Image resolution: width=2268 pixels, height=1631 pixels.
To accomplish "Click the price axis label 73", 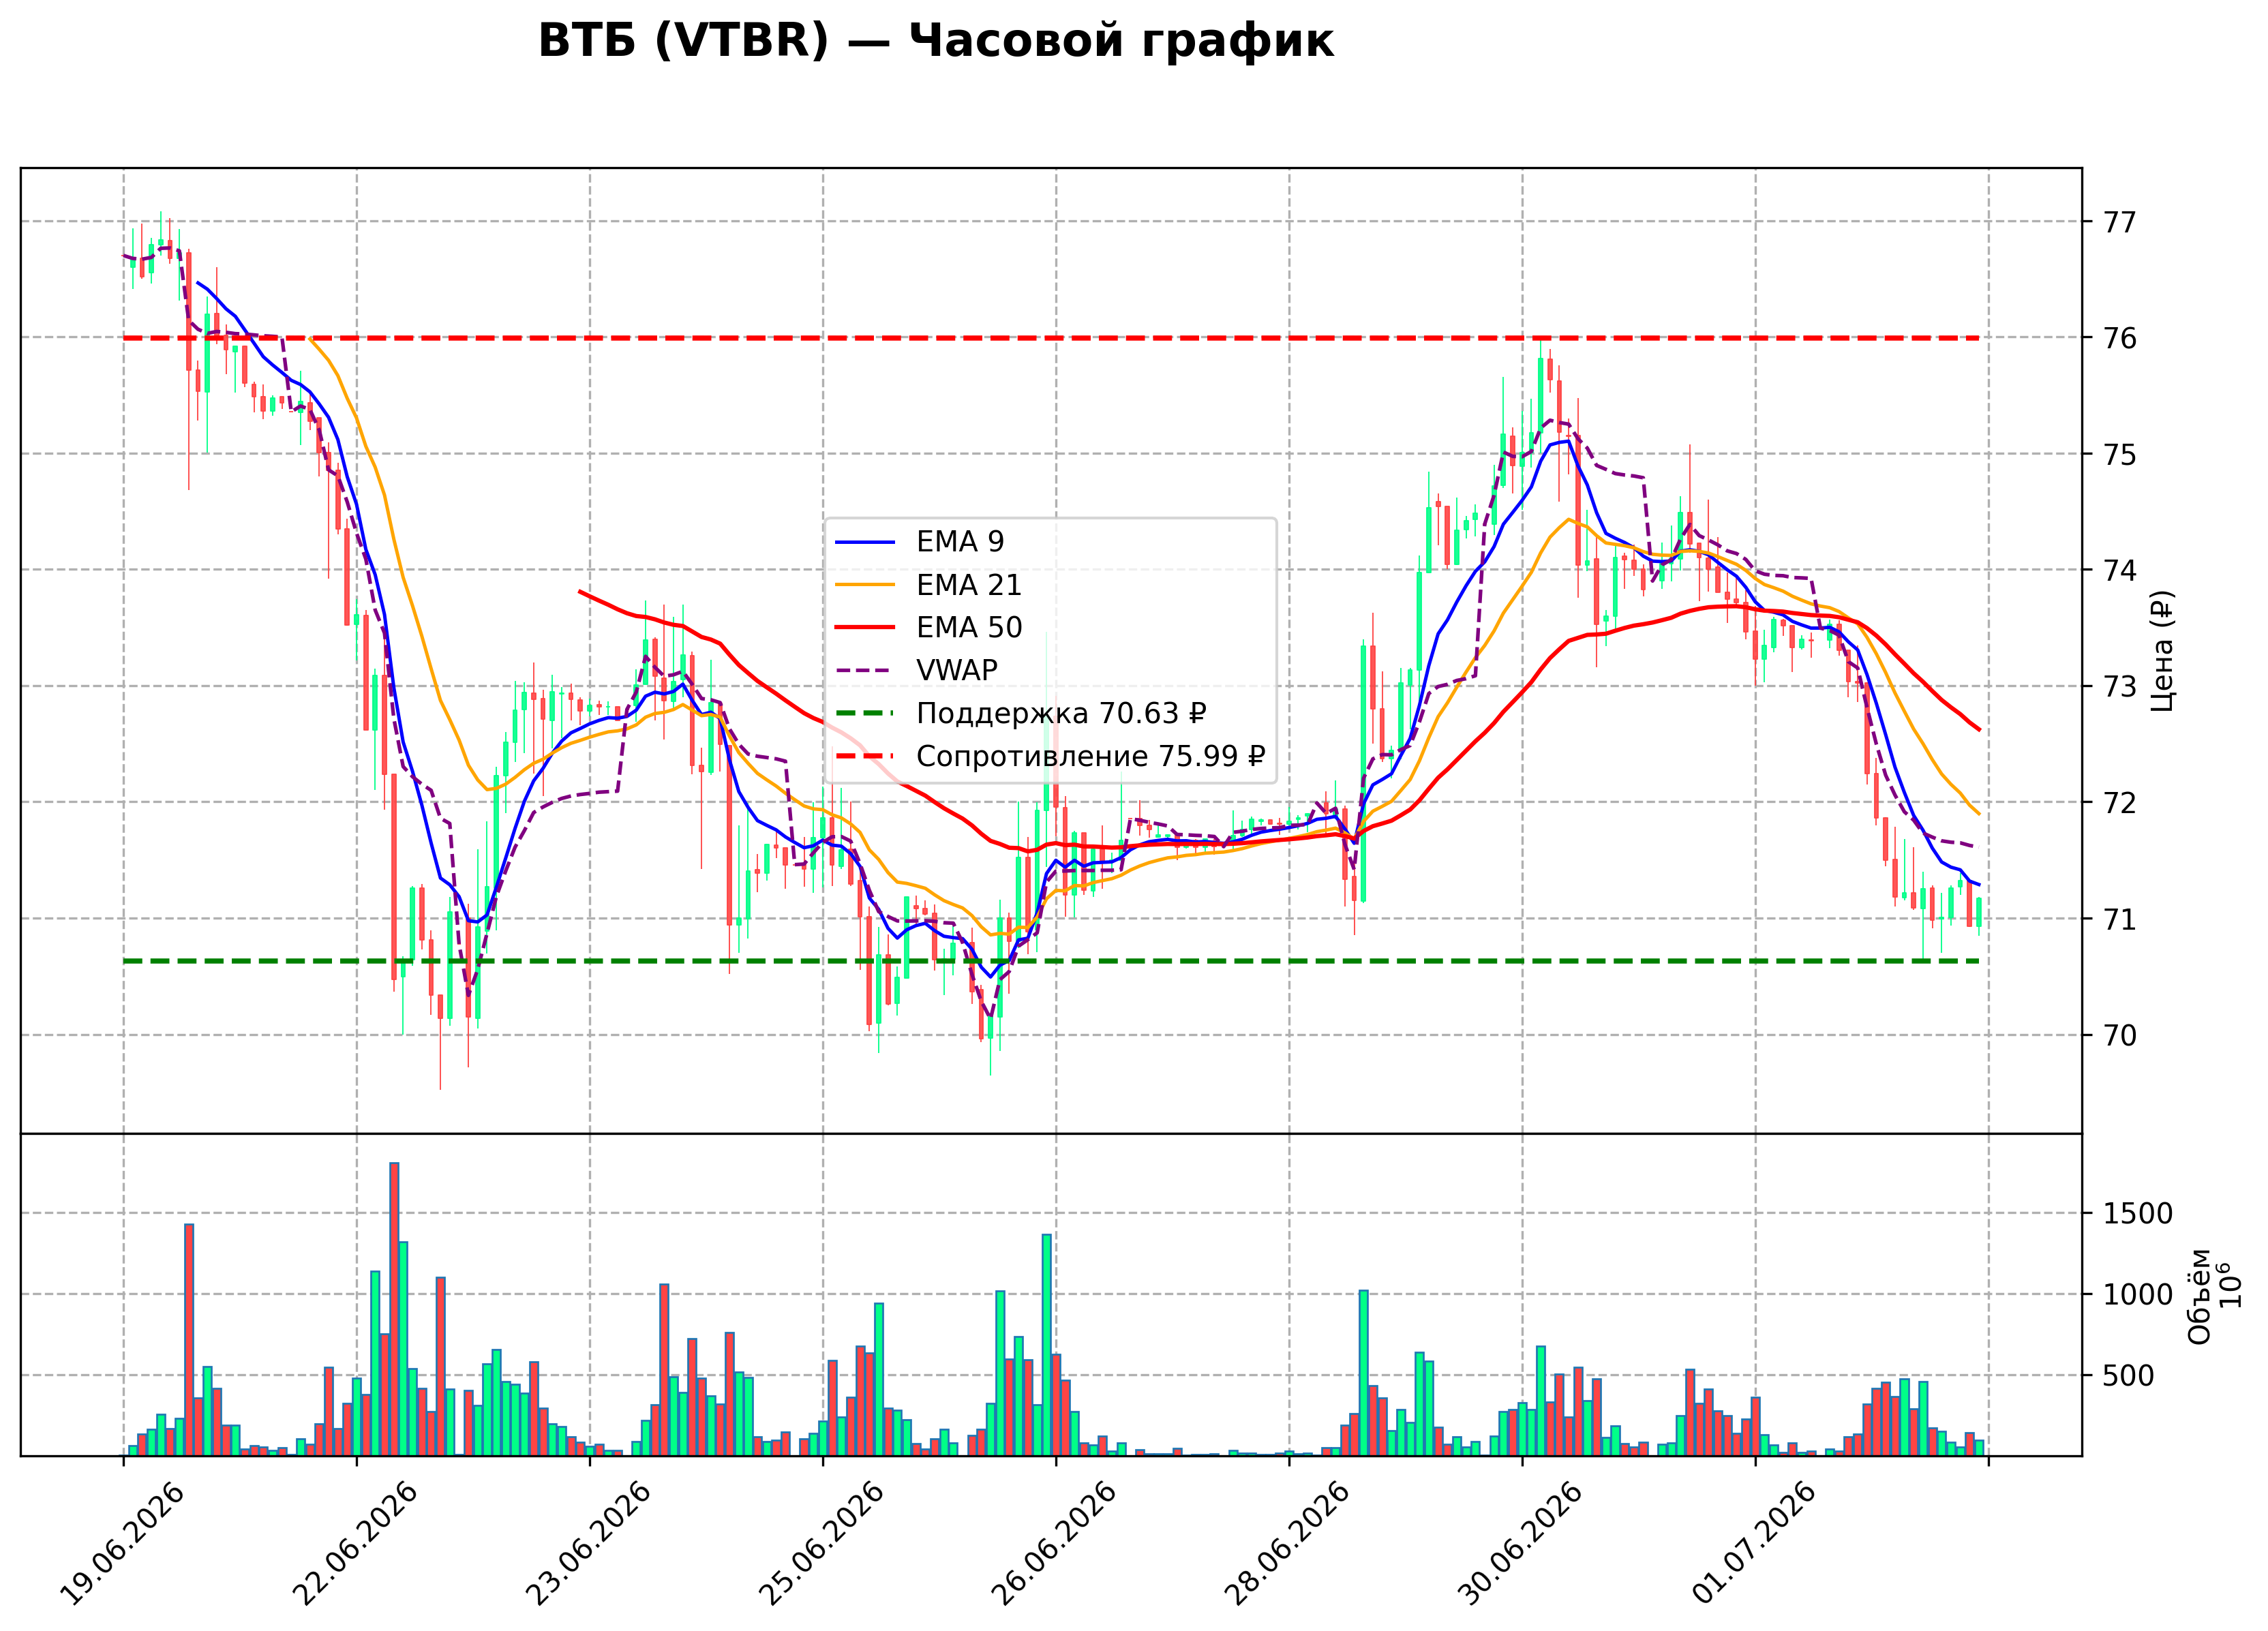I will click(2120, 687).
